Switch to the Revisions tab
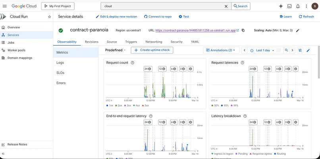Image resolution: width=320 pixels, height=159 pixels. point(92,42)
